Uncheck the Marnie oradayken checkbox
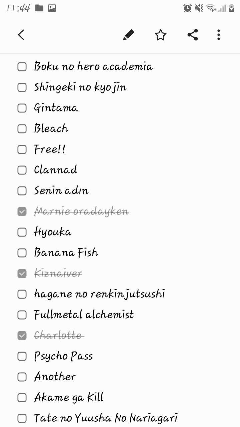This screenshot has height=427, width=240. coord(22,211)
